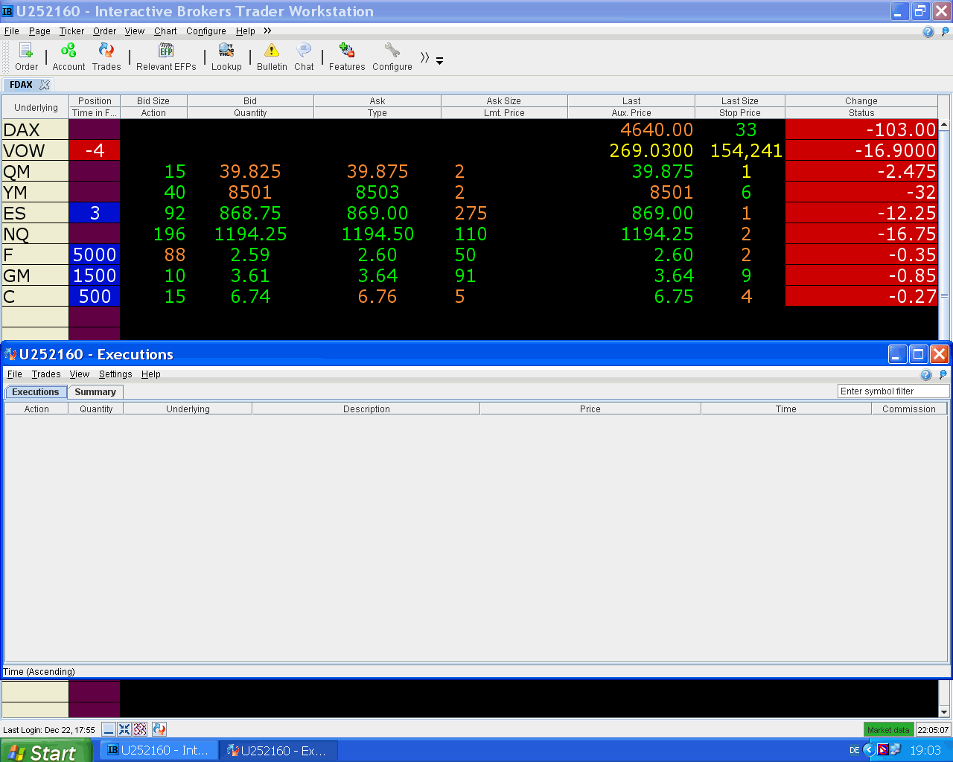Sort executions by Action column header

(36, 409)
